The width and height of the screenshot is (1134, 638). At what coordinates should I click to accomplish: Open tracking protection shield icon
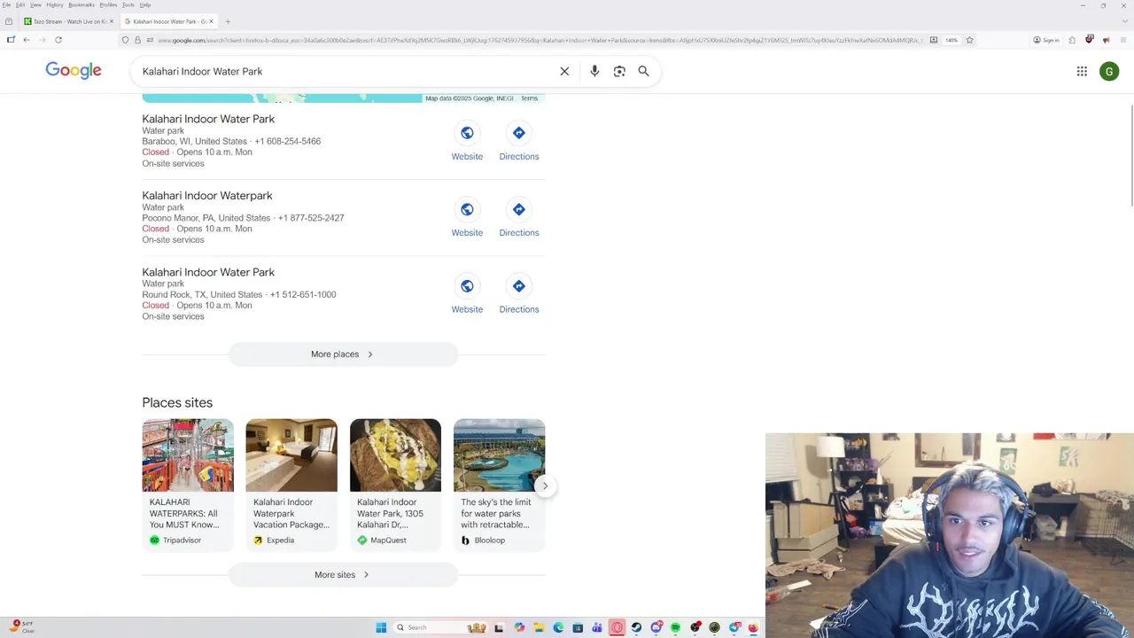(x=125, y=40)
